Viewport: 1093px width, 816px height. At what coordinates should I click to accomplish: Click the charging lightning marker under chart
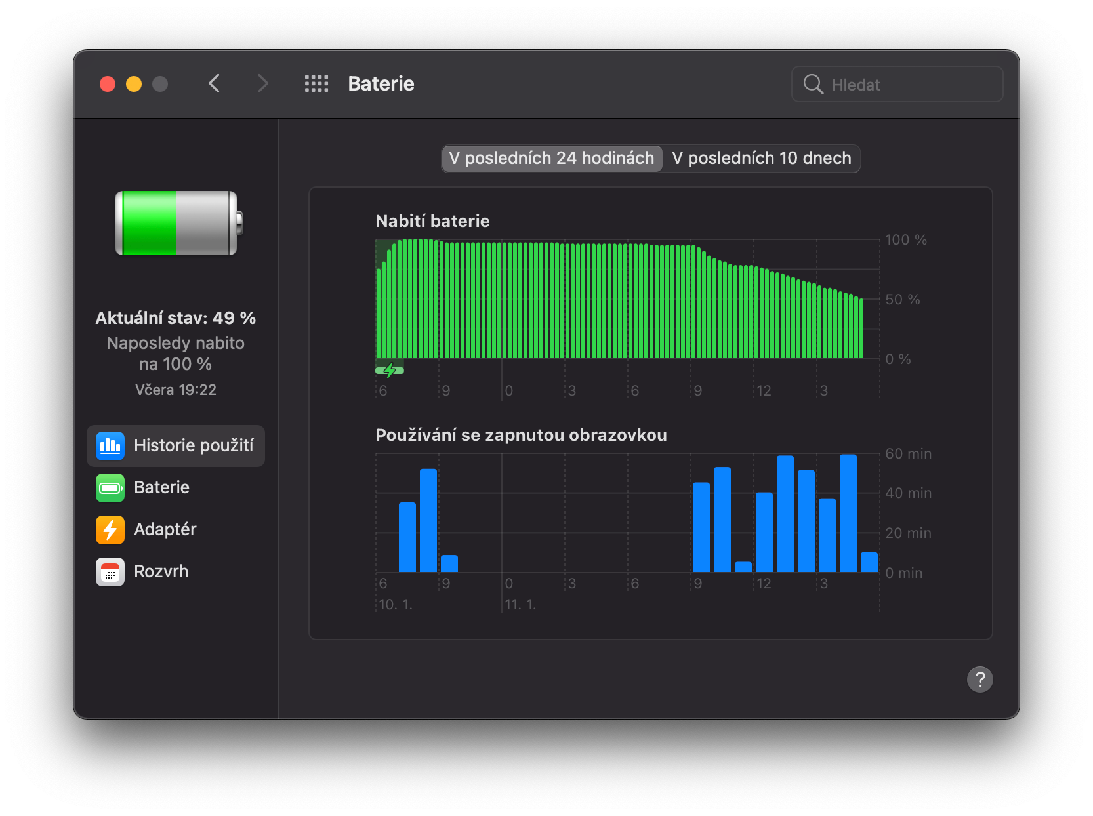pyautogui.click(x=390, y=371)
